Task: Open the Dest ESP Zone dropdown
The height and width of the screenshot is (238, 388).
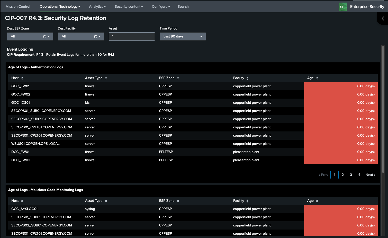Action: [x=30, y=36]
